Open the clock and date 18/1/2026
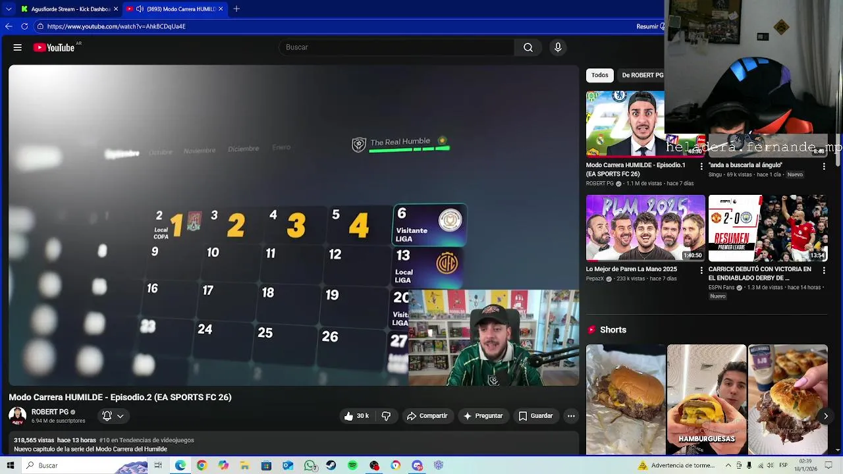The height and width of the screenshot is (474, 843). (805, 465)
